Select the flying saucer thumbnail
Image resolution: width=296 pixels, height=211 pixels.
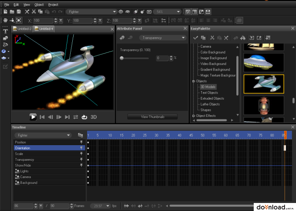pyautogui.click(x=264, y=62)
